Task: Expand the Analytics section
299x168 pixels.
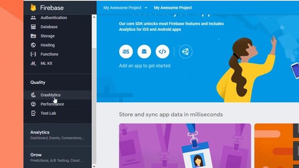Action: [x=57, y=135]
